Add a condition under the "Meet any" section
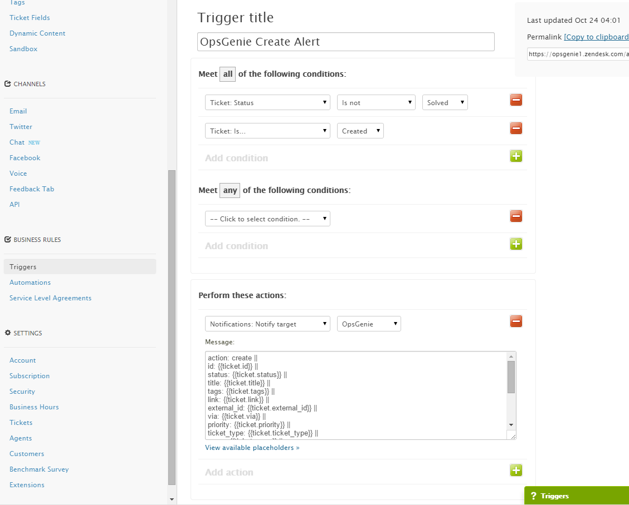The height and width of the screenshot is (505, 629). [x=516, y=244]
